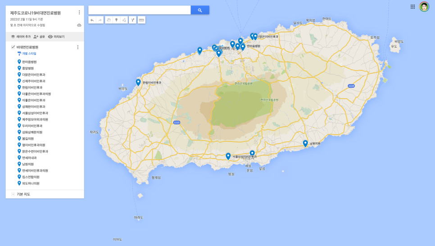Click the 한마음병원 pin on the map
This screenshot has width=435, height=246.
tap(243, 47)
